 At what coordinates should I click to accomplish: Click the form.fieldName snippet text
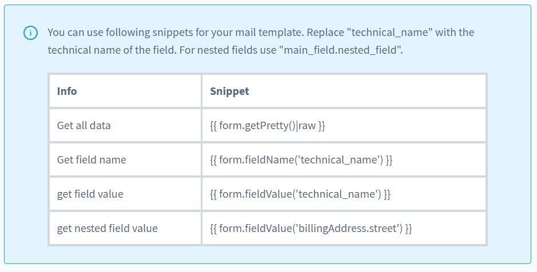pos(301,160)
